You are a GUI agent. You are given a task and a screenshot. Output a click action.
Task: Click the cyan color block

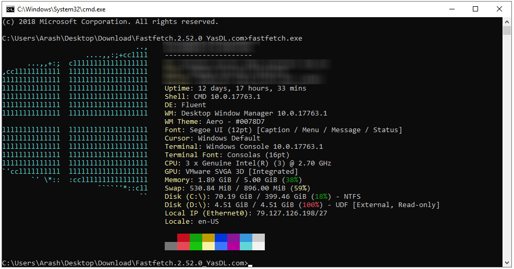coord(246,246)
